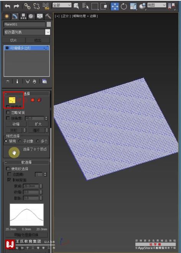This screenshot has width=181, height=253.
Task: Click the edge distance value field showing 1
Action: pyautogui.click(x=39, y=174)
